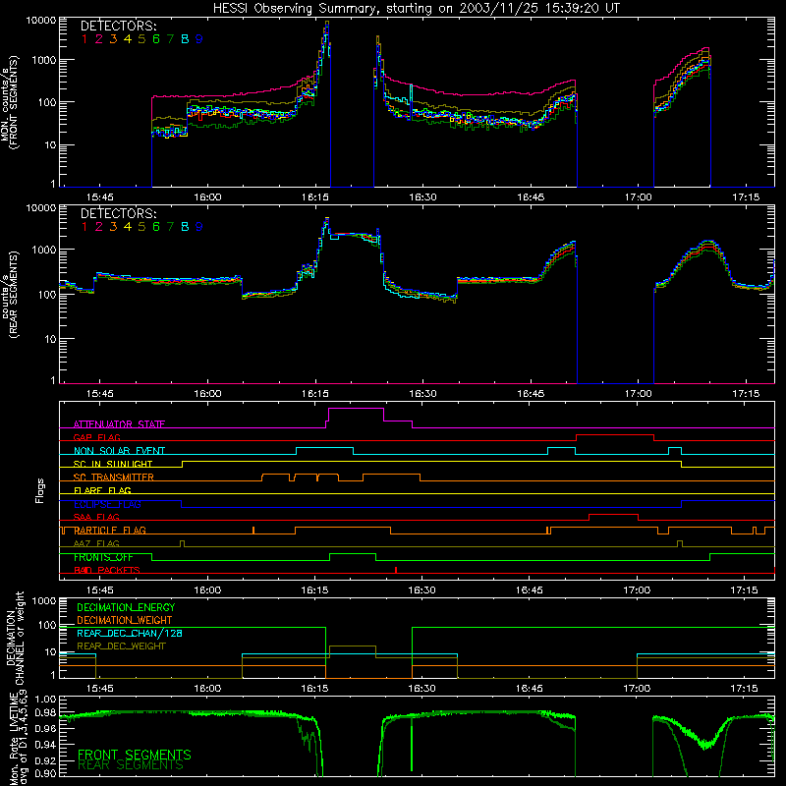This screenshot has width=786, height=786.
Task: Pick detector 2 in rear segments legend
Action: (99, 227)
